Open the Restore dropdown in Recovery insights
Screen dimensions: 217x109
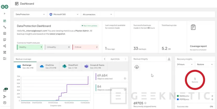click(x=205, y=64)
